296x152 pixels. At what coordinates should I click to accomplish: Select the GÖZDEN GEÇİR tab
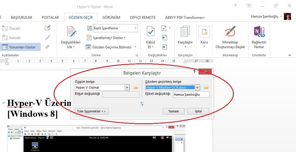pos(81,18)
